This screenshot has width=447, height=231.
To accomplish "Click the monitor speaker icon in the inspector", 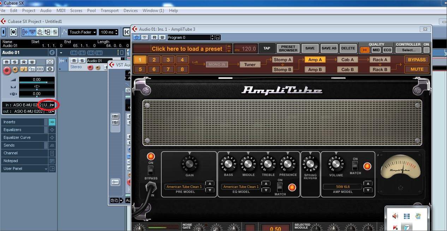I will pyautogui.click(x=16, y=70).
